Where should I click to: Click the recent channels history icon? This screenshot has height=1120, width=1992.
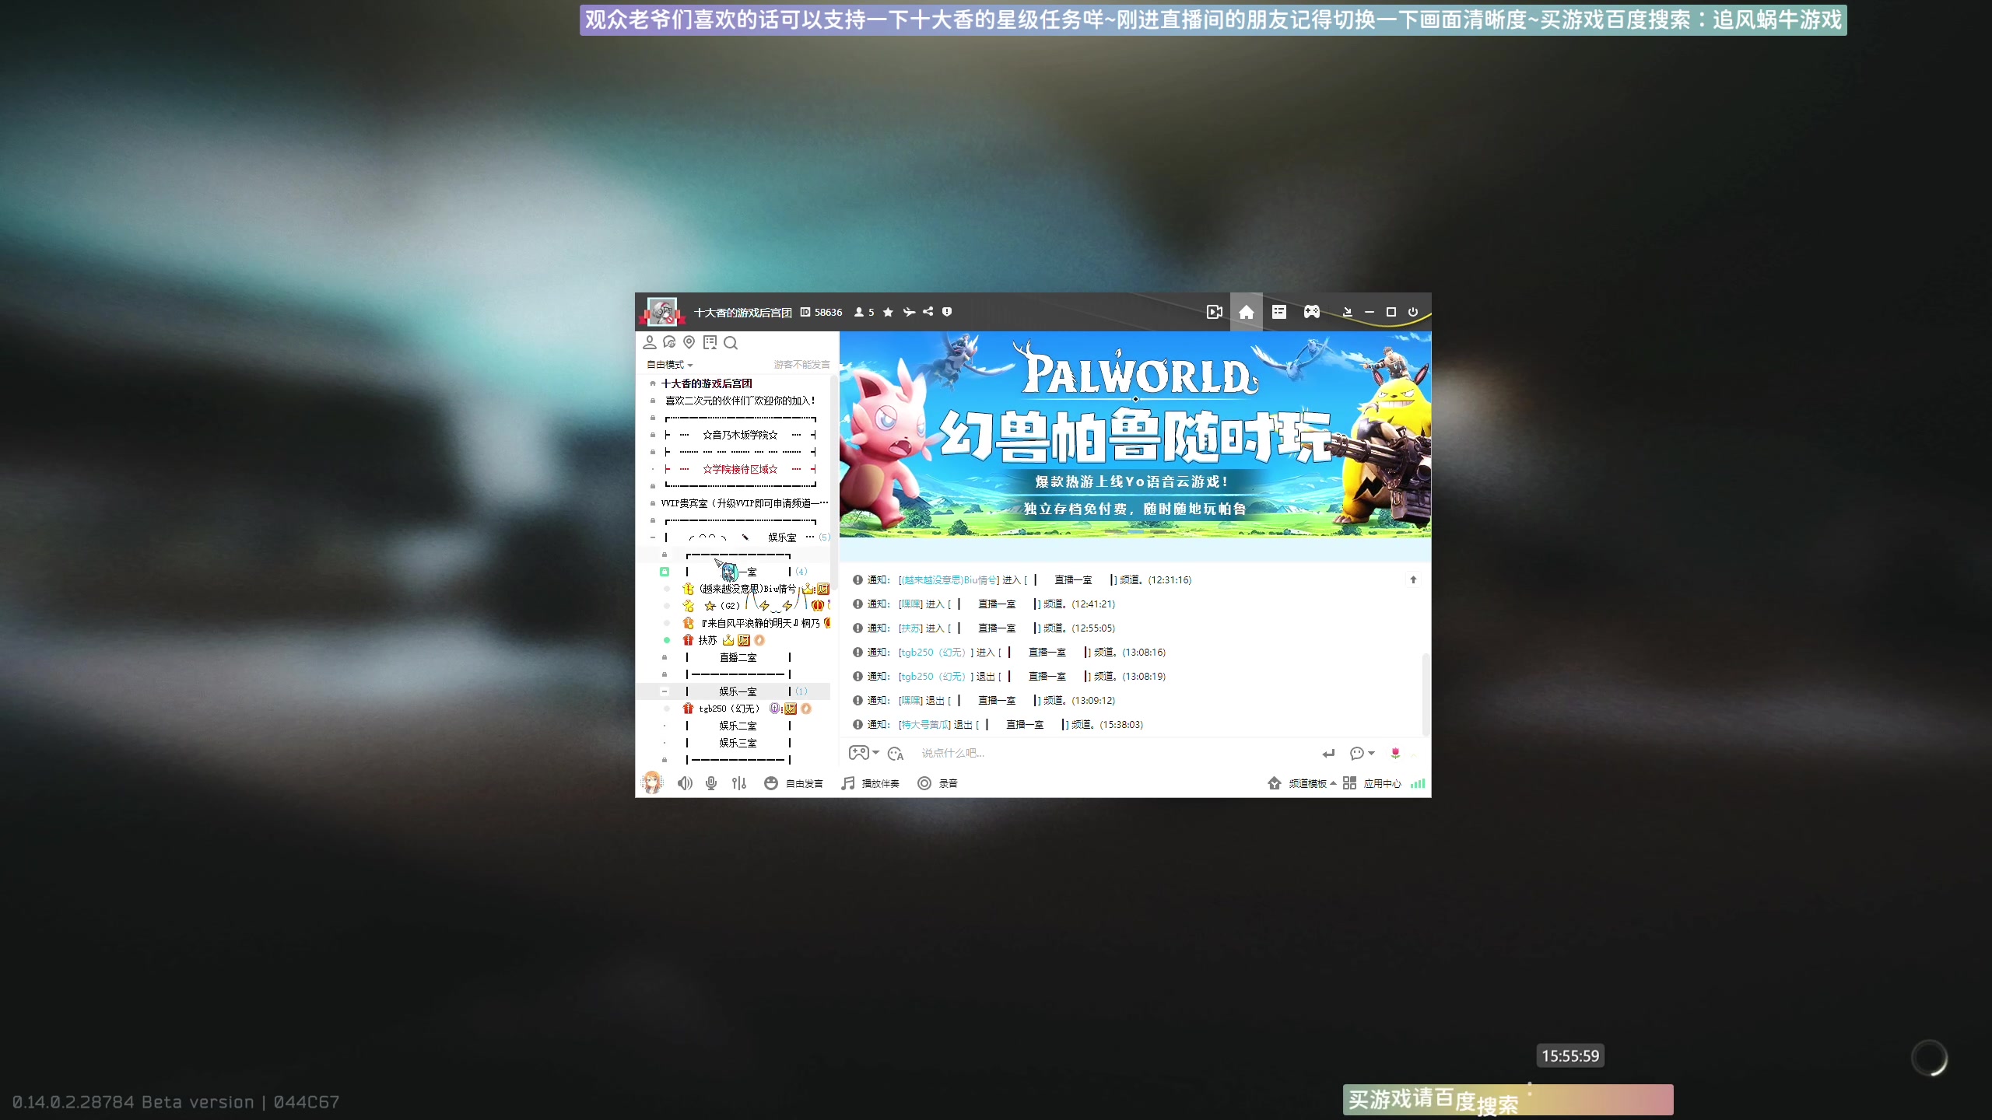coord(669,342)
